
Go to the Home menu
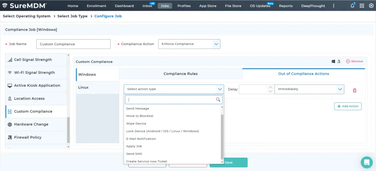coord(73,6)
